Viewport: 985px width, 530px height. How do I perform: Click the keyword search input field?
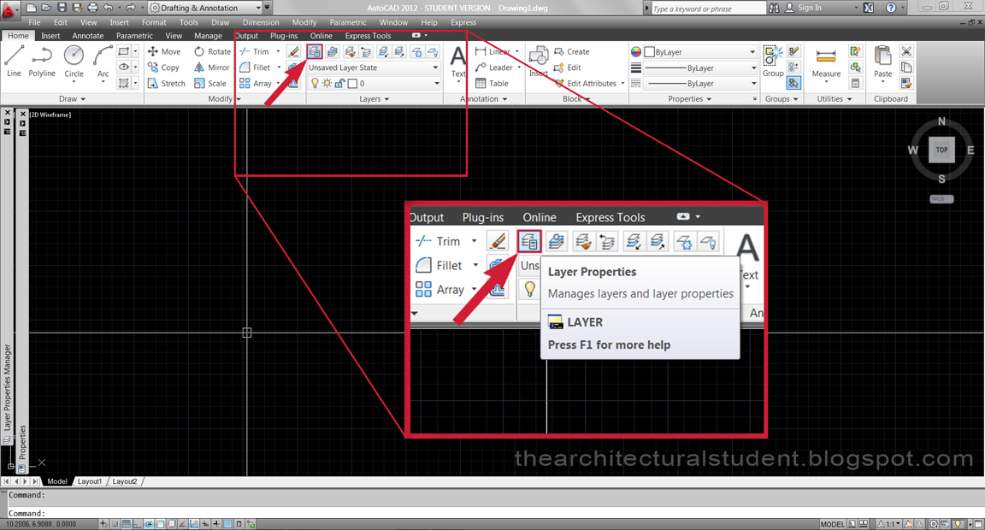(708, 9)
